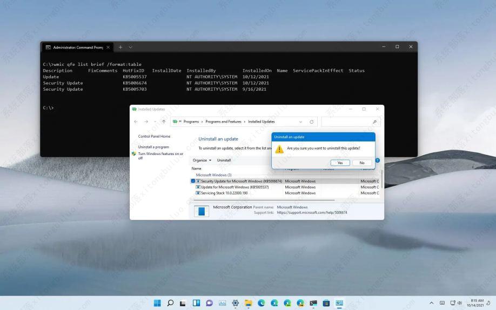Show hidden system tray icons

click(431, 303)
